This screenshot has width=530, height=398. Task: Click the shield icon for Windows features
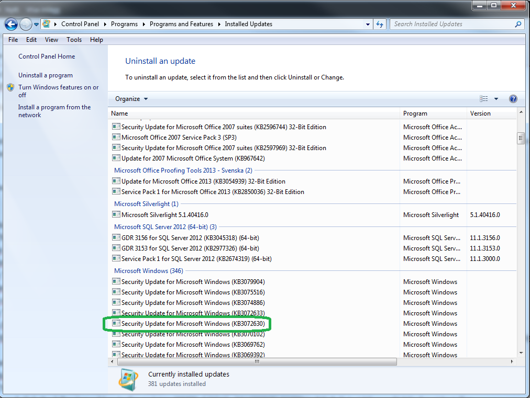[x=10, y=88]
